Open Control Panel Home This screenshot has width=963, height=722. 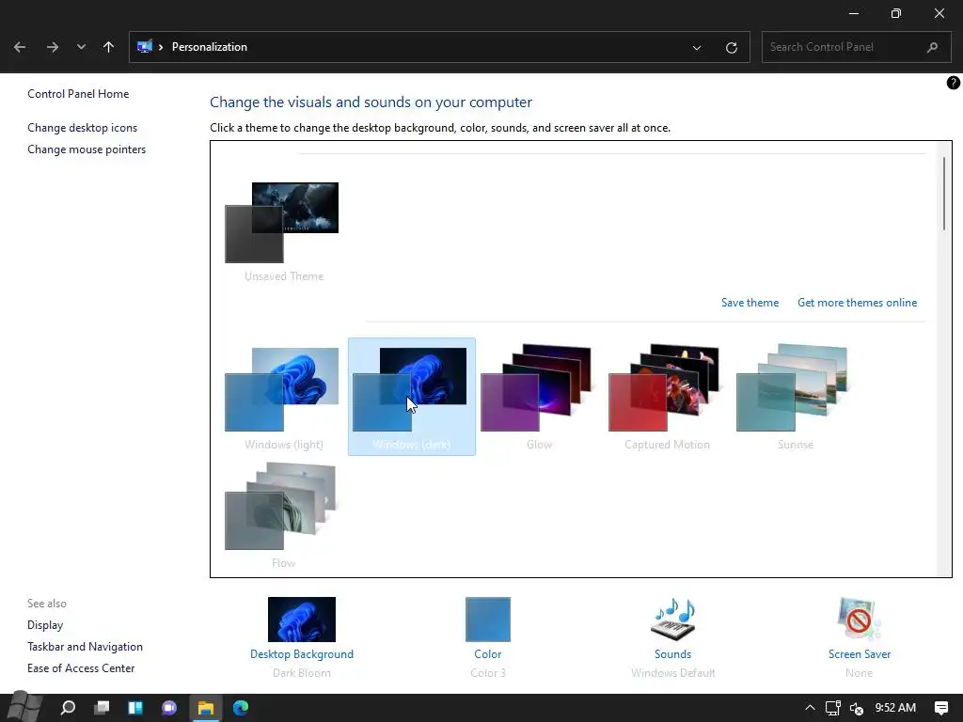point(78,94)
